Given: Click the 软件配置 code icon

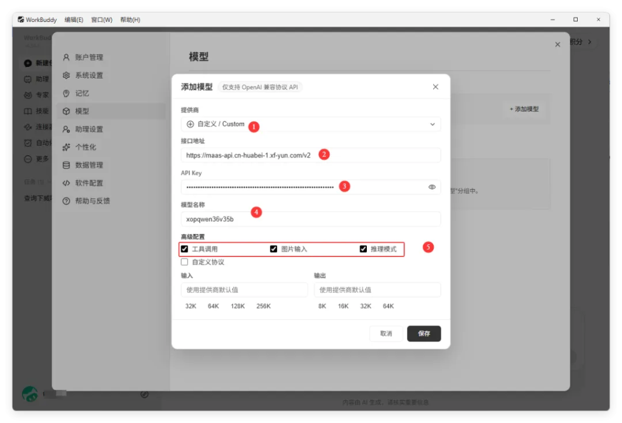Looking at the screenshot, I should coord(66,183).
